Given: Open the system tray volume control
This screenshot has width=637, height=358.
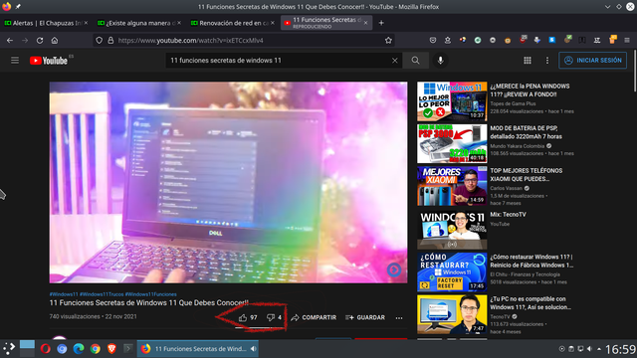Looking at the screenshot, I should [589, 349].
